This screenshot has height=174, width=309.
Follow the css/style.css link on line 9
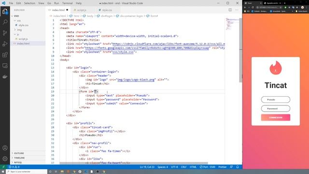click(x=123, y=52)
